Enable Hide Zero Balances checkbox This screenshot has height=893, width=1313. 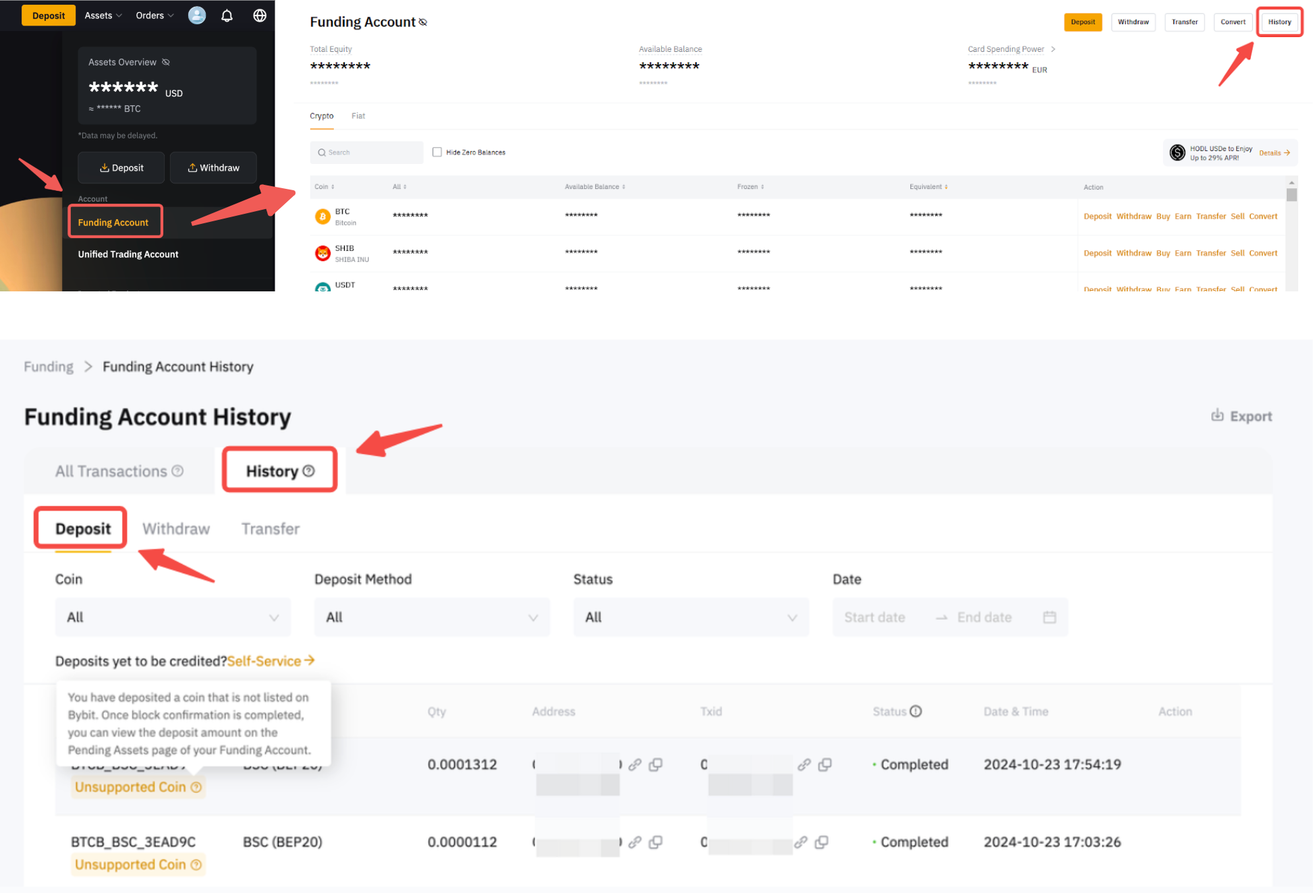[x=437, y=152]
